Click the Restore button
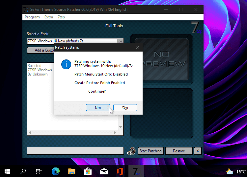This screenshot has width=247, height=177. pyautogui.click(x=179, y=151)
